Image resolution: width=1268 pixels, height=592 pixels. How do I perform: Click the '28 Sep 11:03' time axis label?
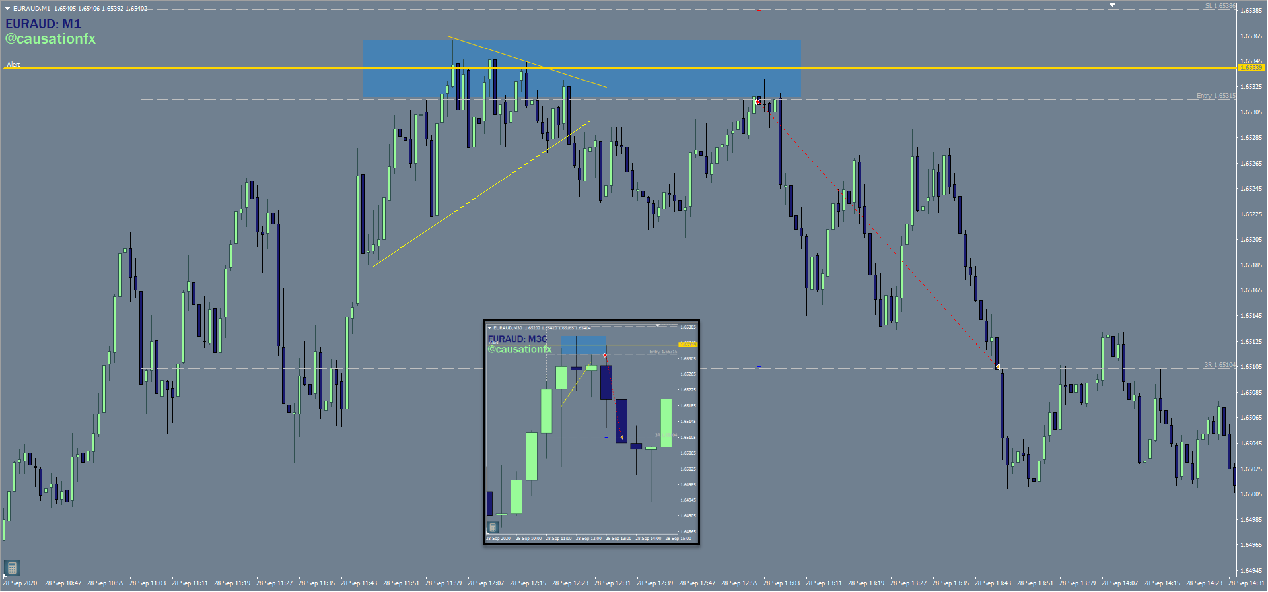click(x=147, y=583)
